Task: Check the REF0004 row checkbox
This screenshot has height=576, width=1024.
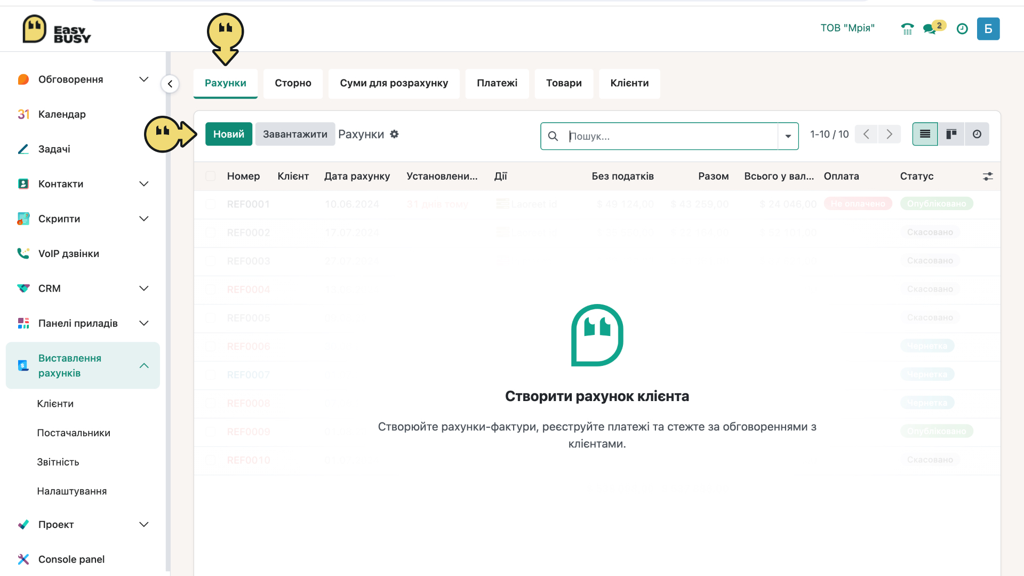Action: click(x=211, y=290)
